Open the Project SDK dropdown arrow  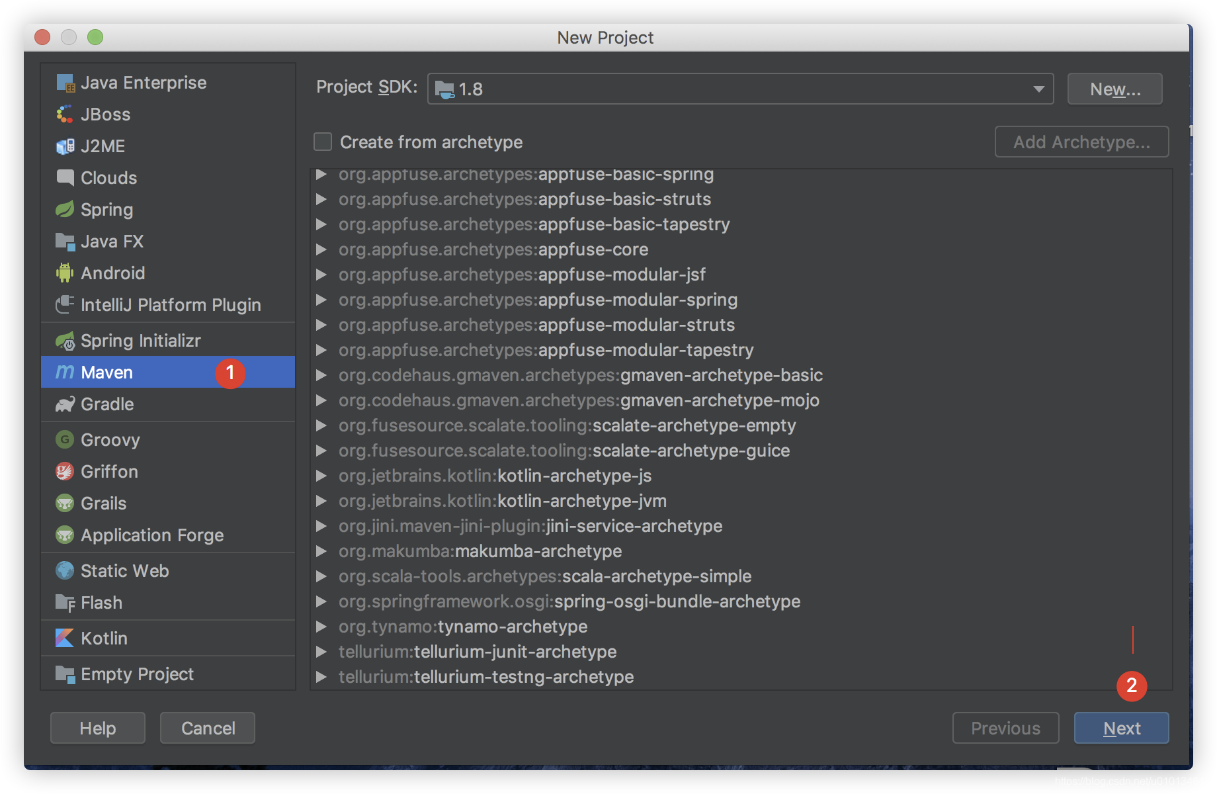pyautogui.click(x=1039, y=89)
